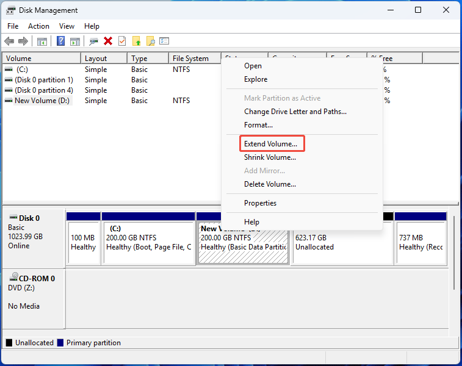Click the Properties checkmark document icon
Viewport: 462px width, 366px height.
[122, 41]
